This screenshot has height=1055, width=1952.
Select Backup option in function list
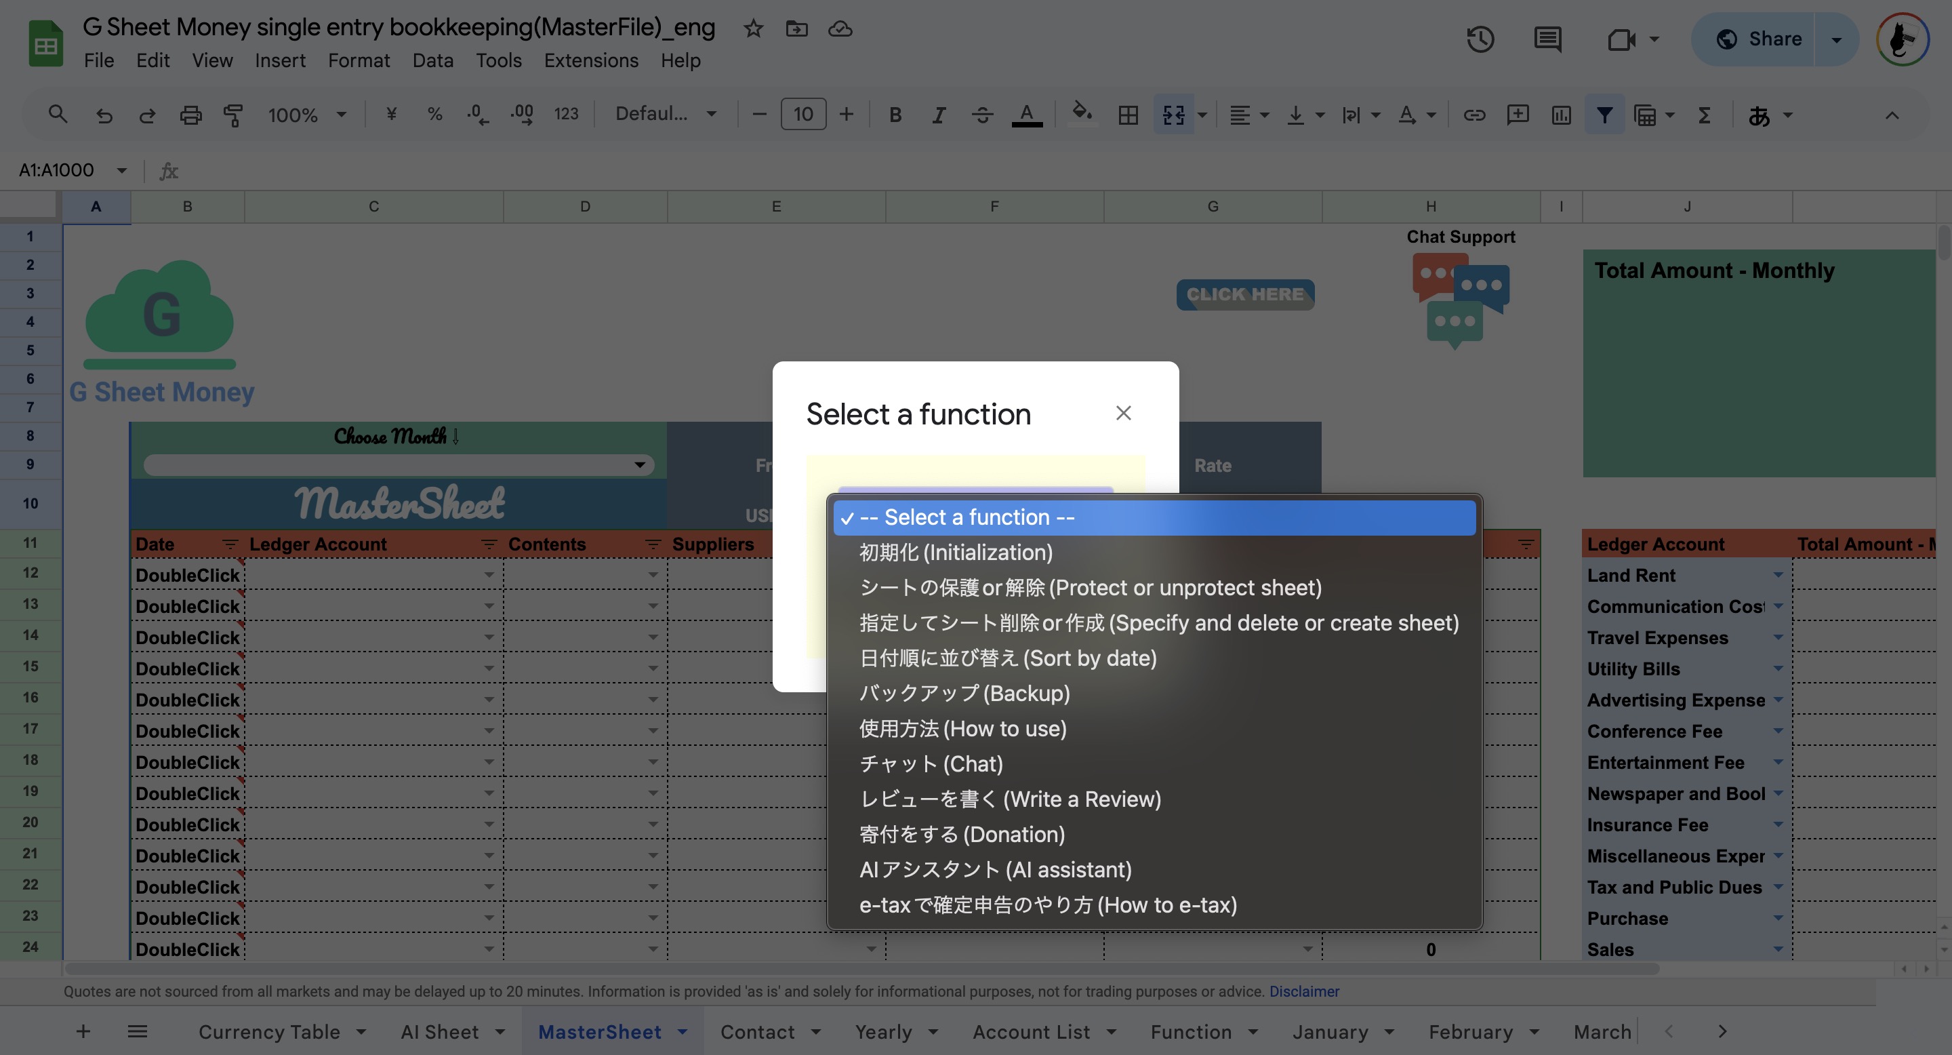[x=964, y=693]
